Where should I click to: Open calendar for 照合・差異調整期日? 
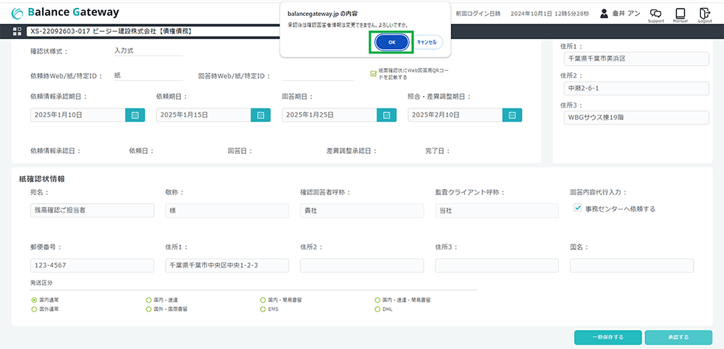pos(513,114)
